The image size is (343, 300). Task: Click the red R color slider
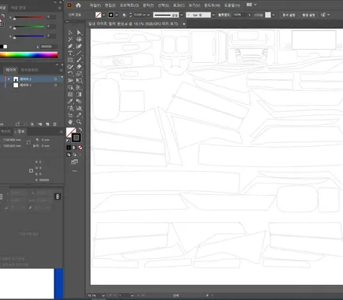pyautogui.click(x=29, y=17)
